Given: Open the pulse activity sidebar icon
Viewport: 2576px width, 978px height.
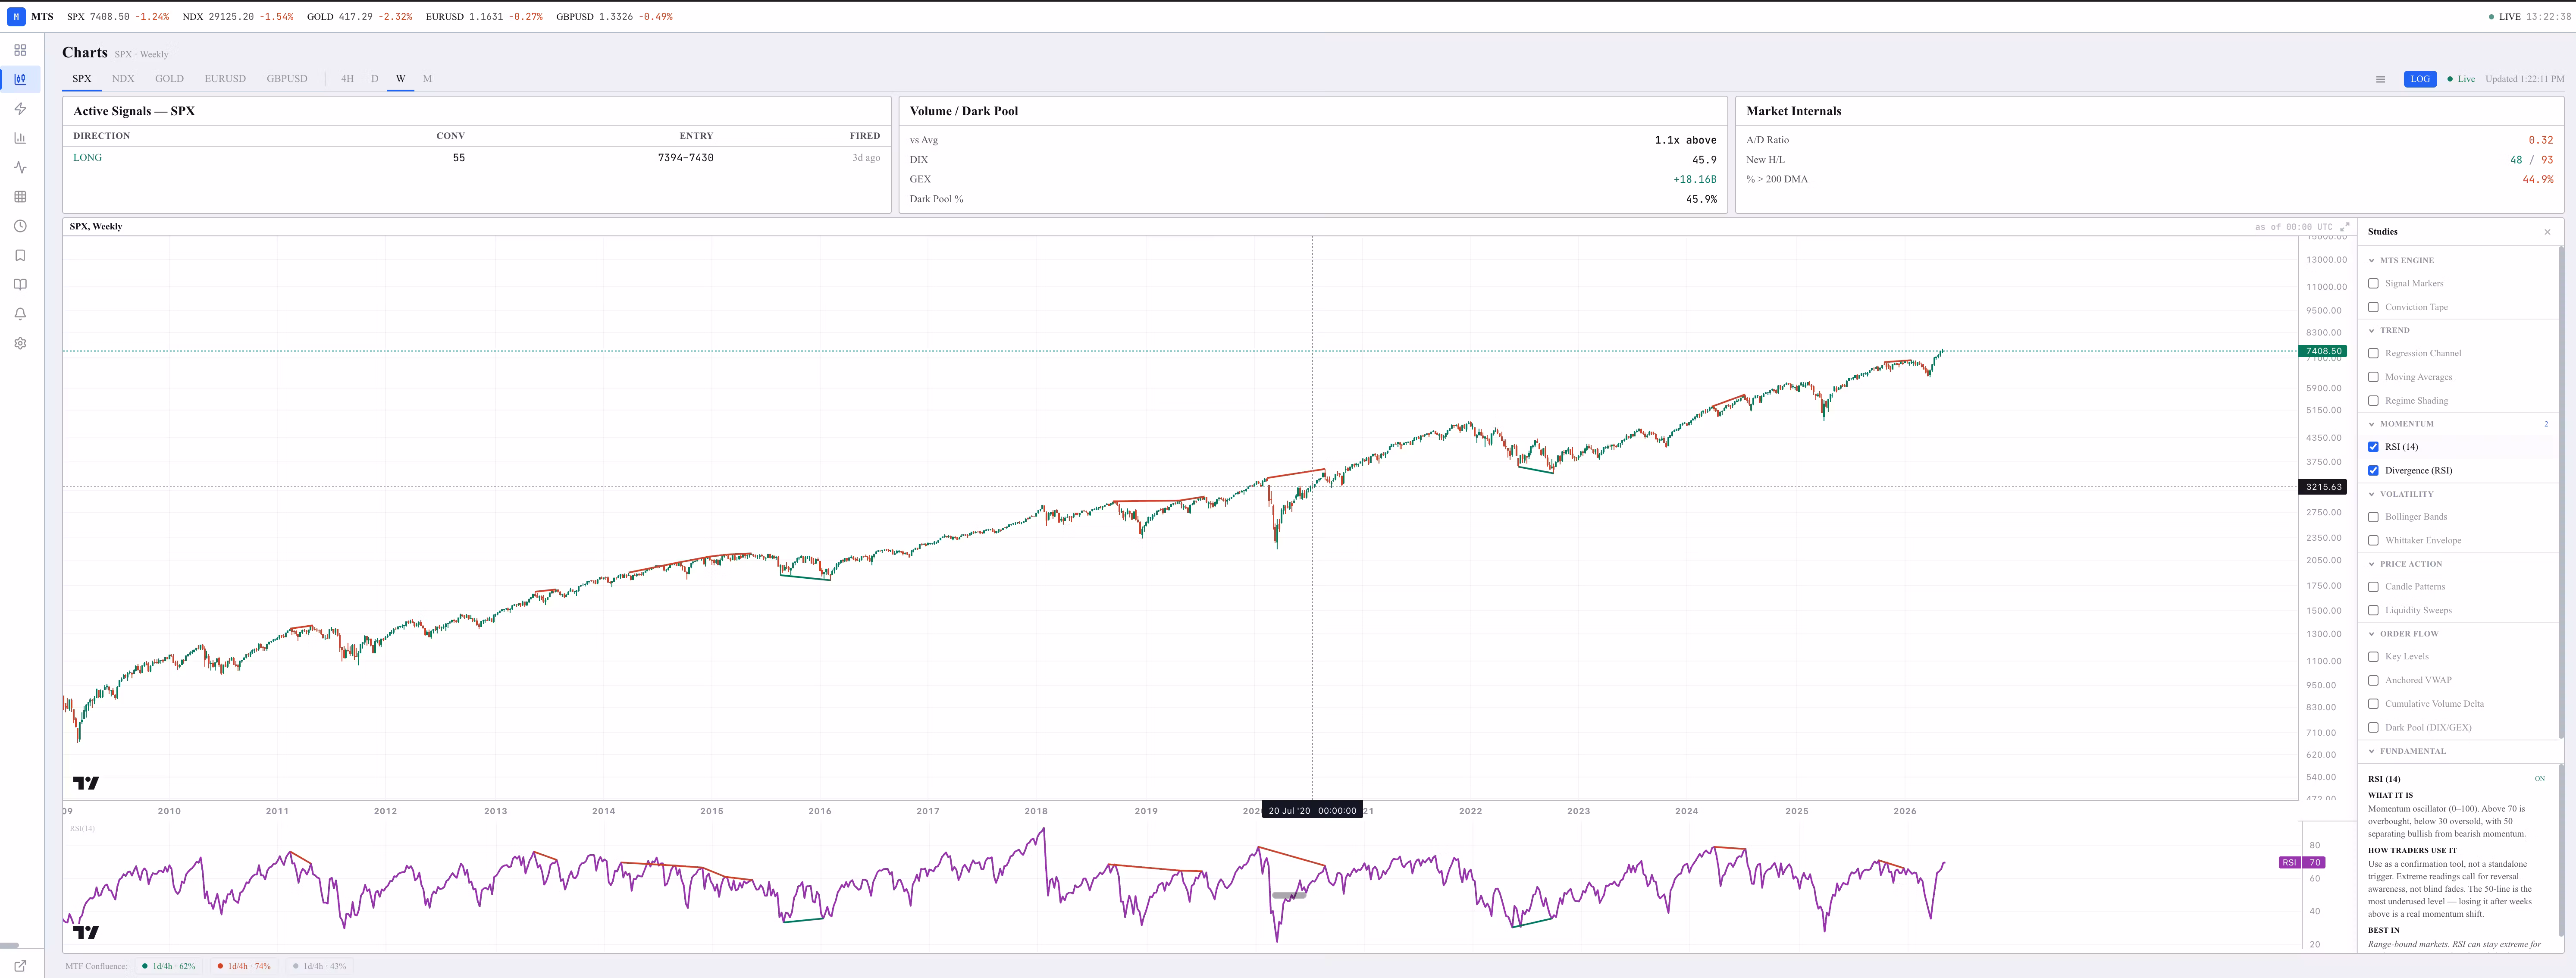Looking at the screenshot, I should (x=20, y=167).
